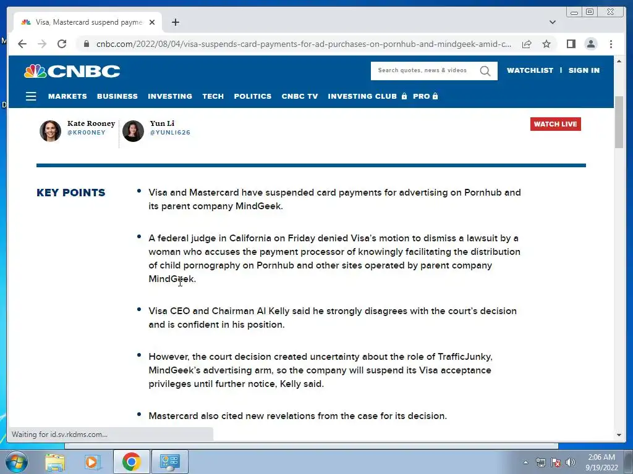This screenshot has height=474, width=633.
Task: Show hidden system tray icons
Action: [x=525, y=462]
